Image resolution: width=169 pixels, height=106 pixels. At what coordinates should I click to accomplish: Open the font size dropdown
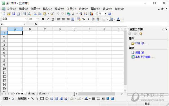pyautogui.click(x=38, y=19)
